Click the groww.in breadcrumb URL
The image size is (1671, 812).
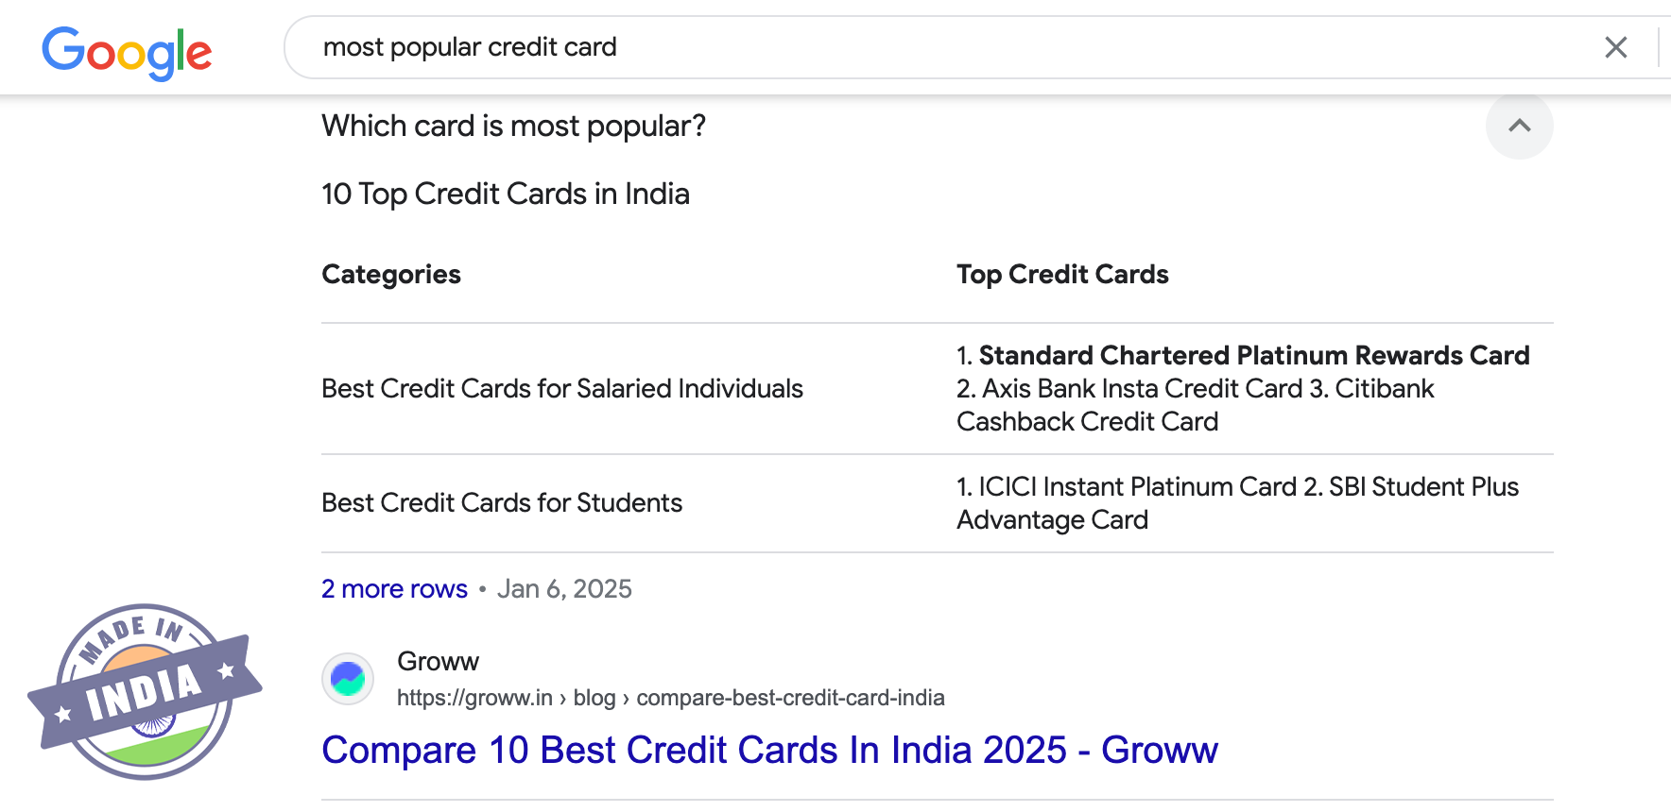(670, 698)
